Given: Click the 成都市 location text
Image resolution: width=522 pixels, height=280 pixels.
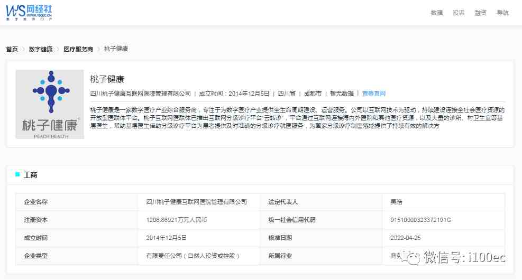Looking at the screenshot, I should 313,94.
